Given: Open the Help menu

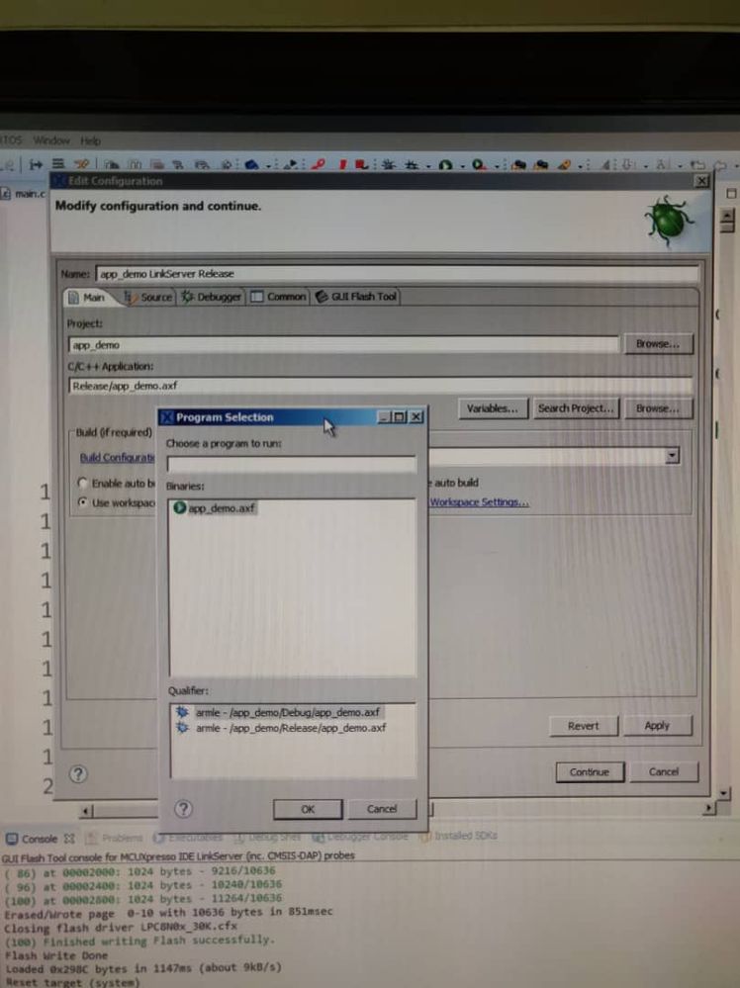Looking at the screenshot, I should click(x=90, y=140).
